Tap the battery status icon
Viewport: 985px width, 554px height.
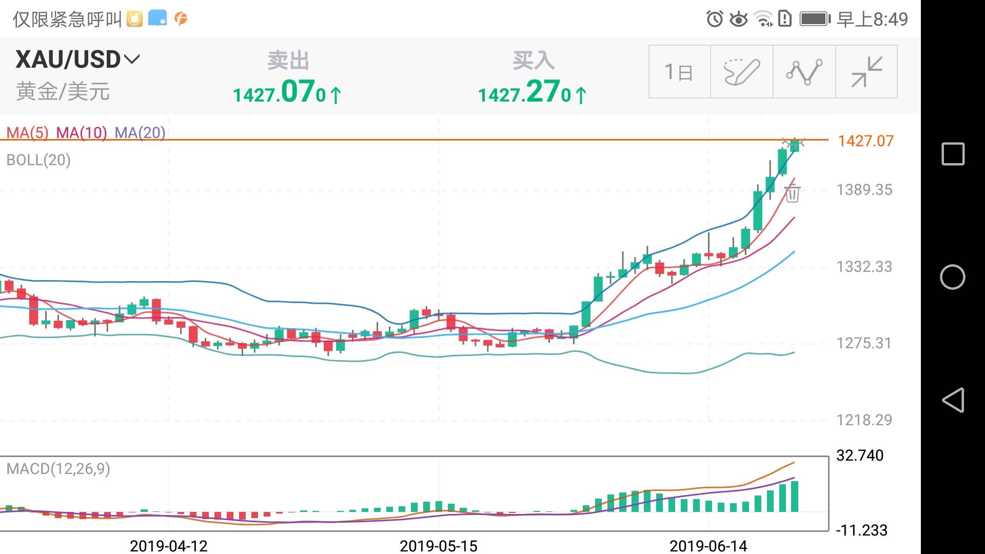815,19
